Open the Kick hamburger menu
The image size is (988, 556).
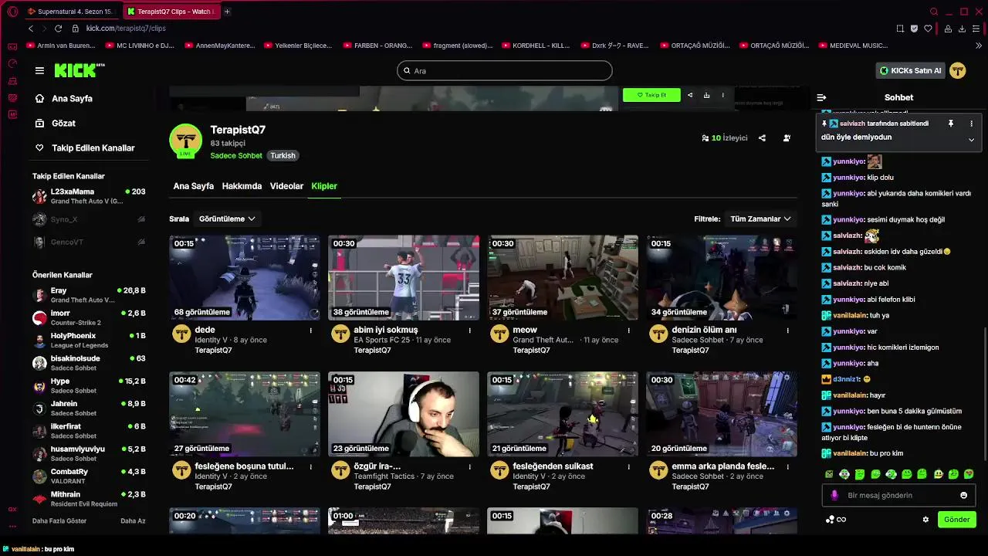pos(39,70)
